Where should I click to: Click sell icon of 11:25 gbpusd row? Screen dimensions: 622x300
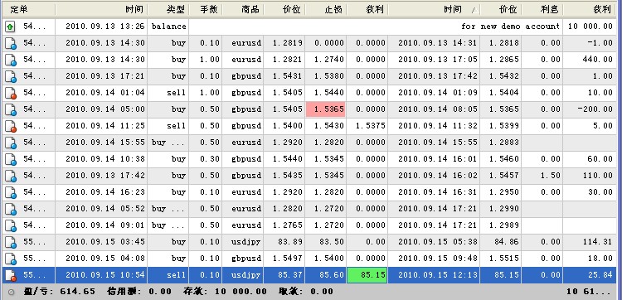pyautogui.click(x=10, y=126)
